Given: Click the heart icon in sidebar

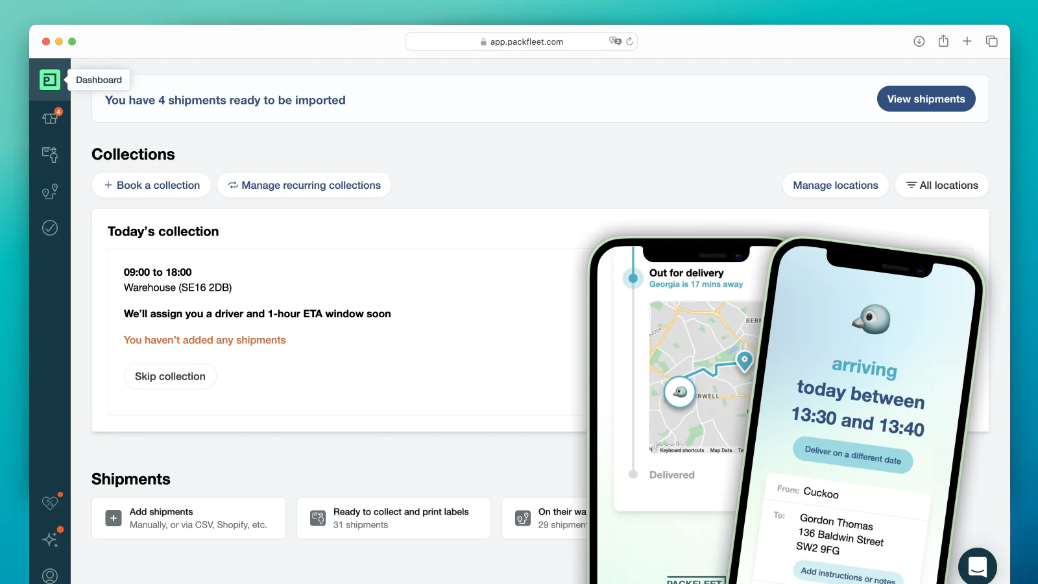Looking at the screenshot, I should pos(50,502).
